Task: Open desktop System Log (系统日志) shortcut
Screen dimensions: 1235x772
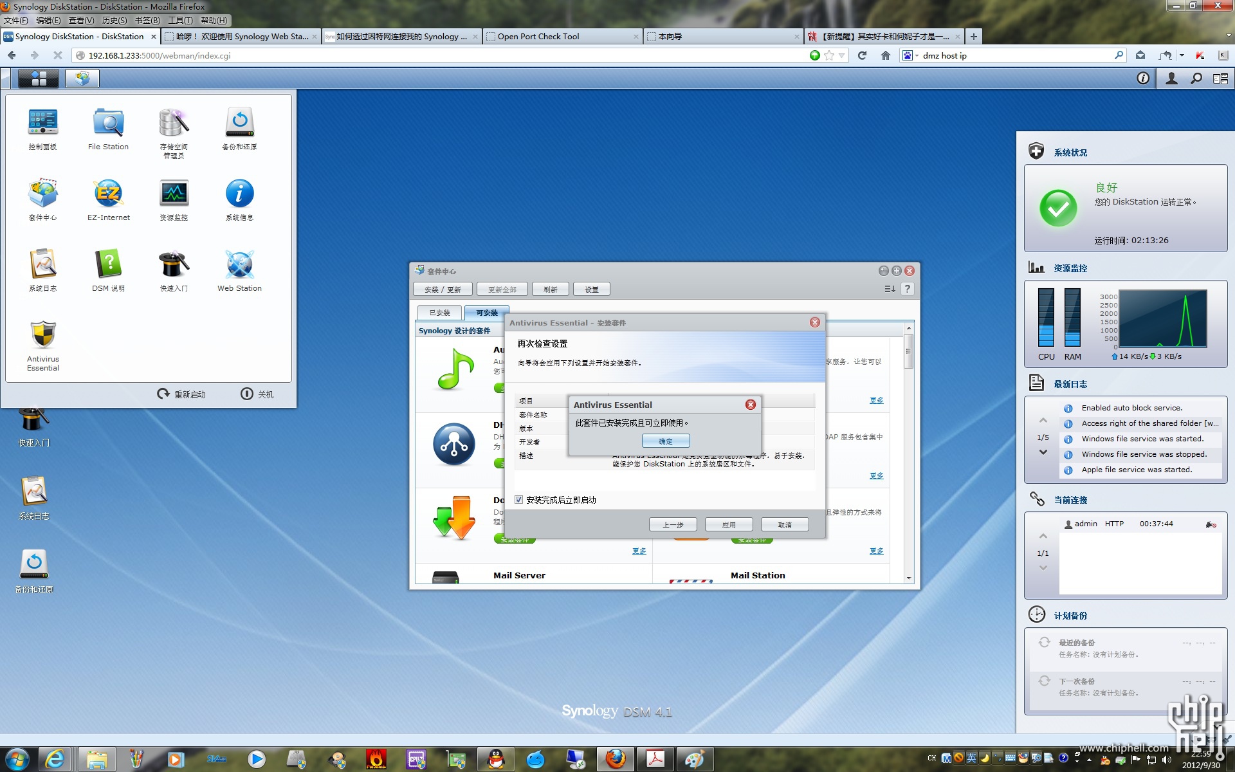Action: pyautogui.click(x=33, y=498)
